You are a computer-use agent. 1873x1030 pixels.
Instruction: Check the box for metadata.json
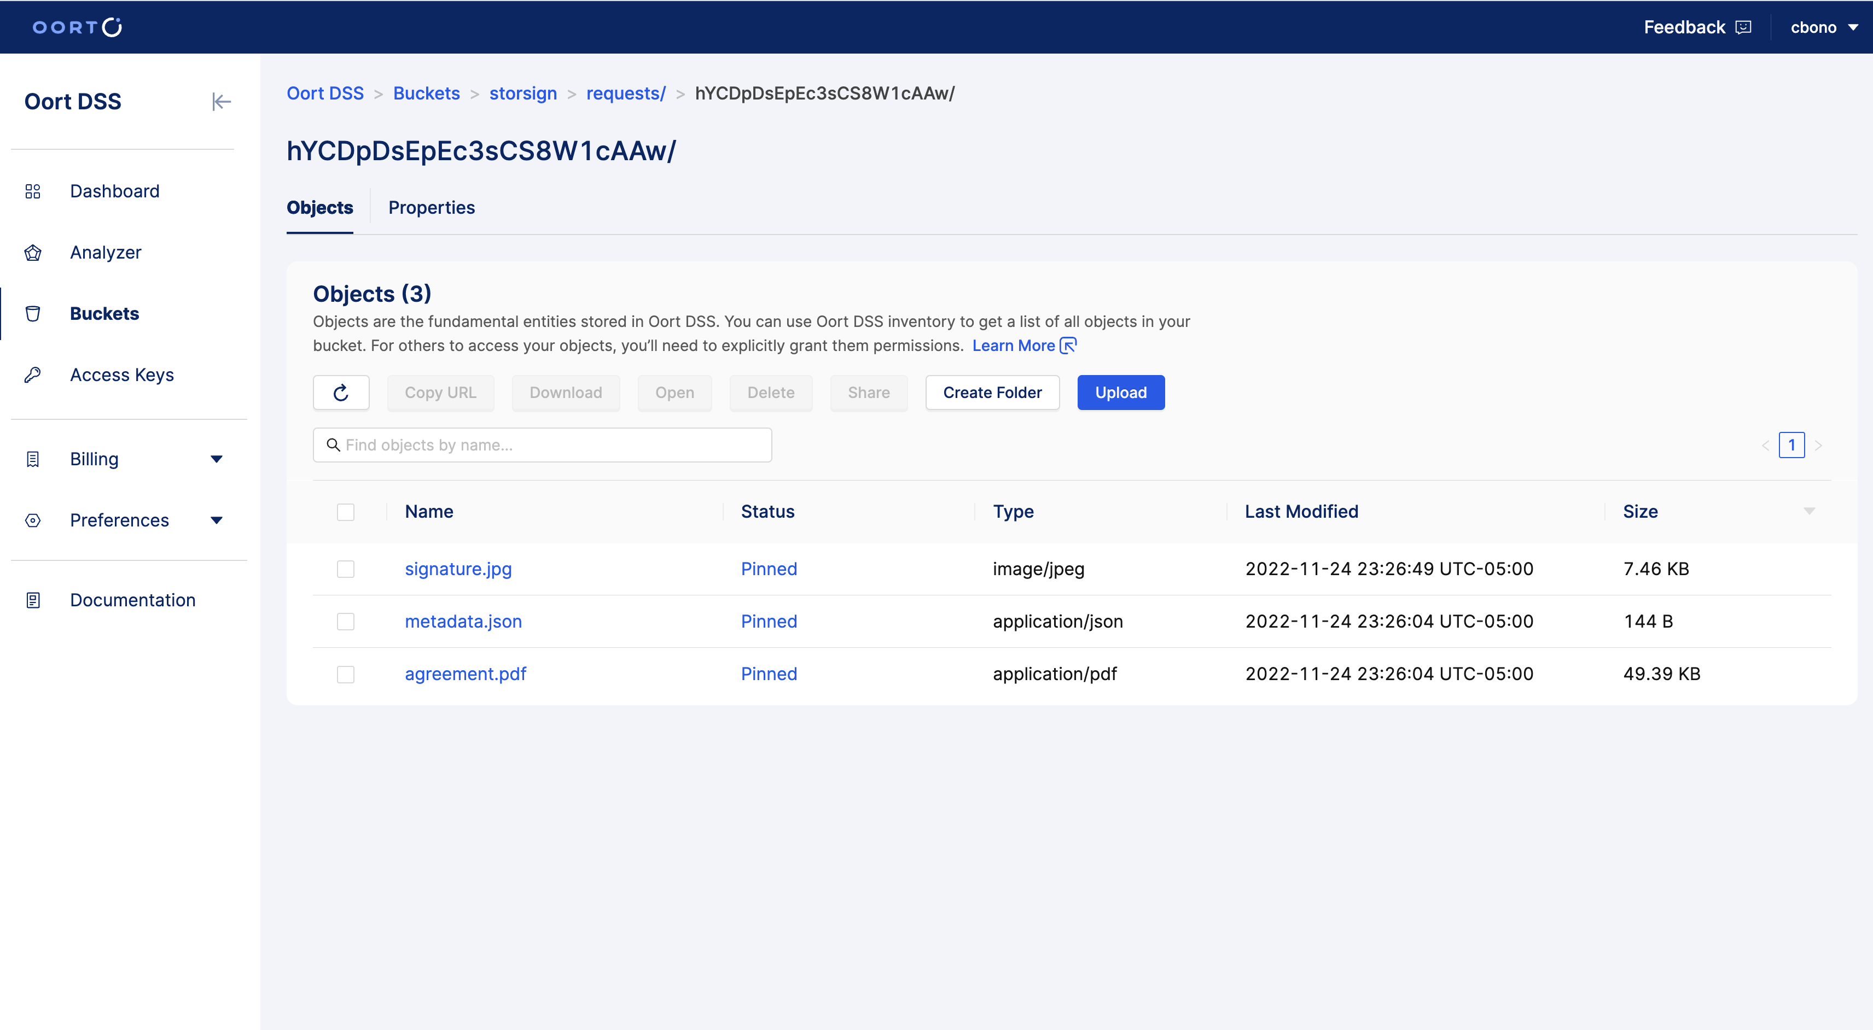tap(345, 622)
